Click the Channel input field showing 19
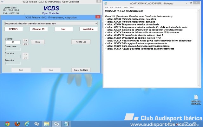Screen dimensions: 203x127 [x=13, y=42]
